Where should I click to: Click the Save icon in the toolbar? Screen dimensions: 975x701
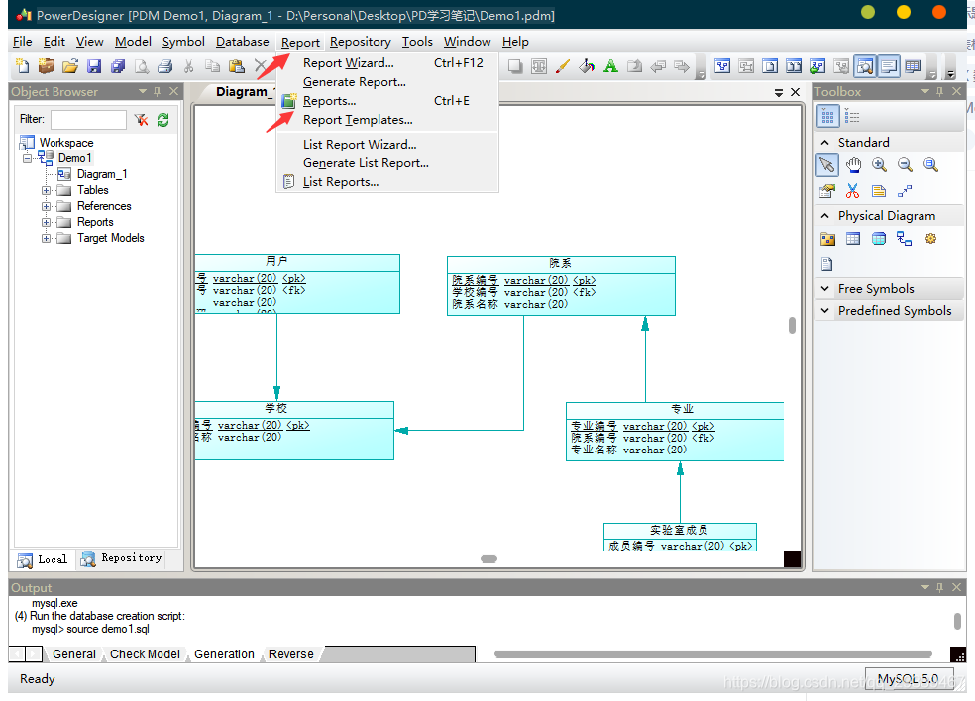pos(94,66)
